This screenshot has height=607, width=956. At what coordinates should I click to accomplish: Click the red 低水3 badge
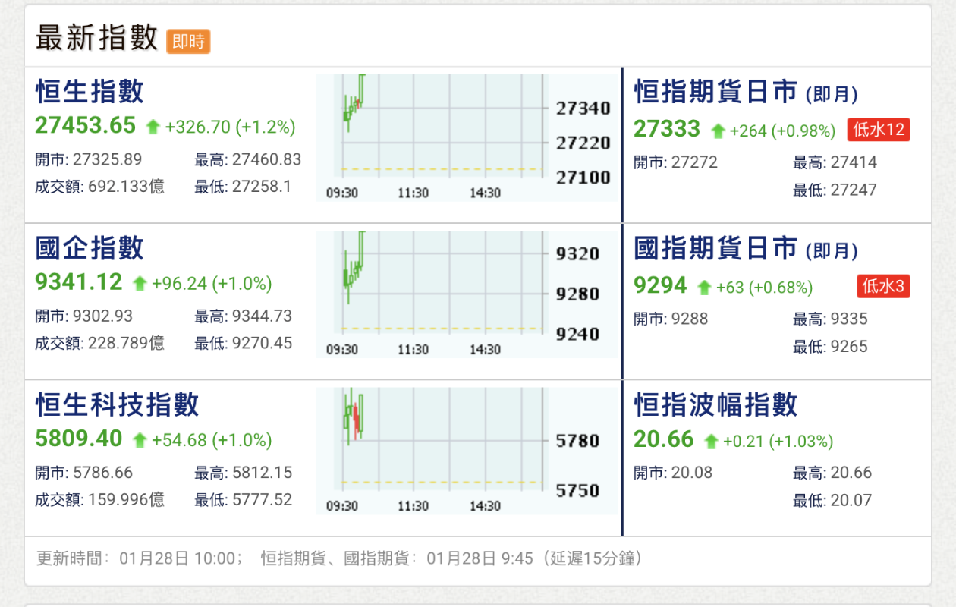click(884, 286)
